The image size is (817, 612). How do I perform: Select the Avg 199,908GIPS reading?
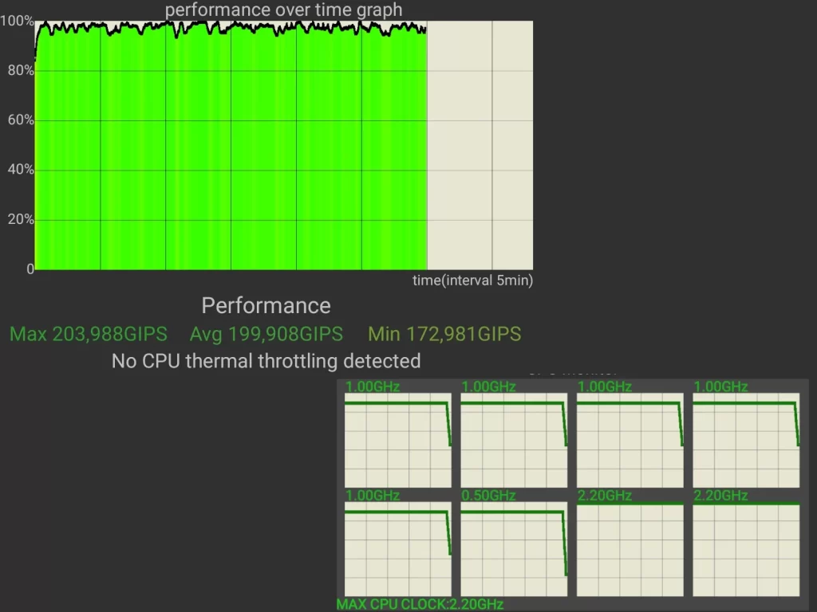coord(266,334)
